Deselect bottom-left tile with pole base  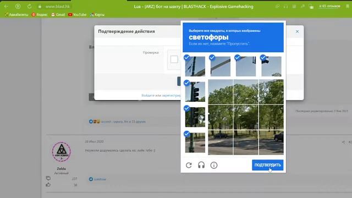[x=195, y=142]
